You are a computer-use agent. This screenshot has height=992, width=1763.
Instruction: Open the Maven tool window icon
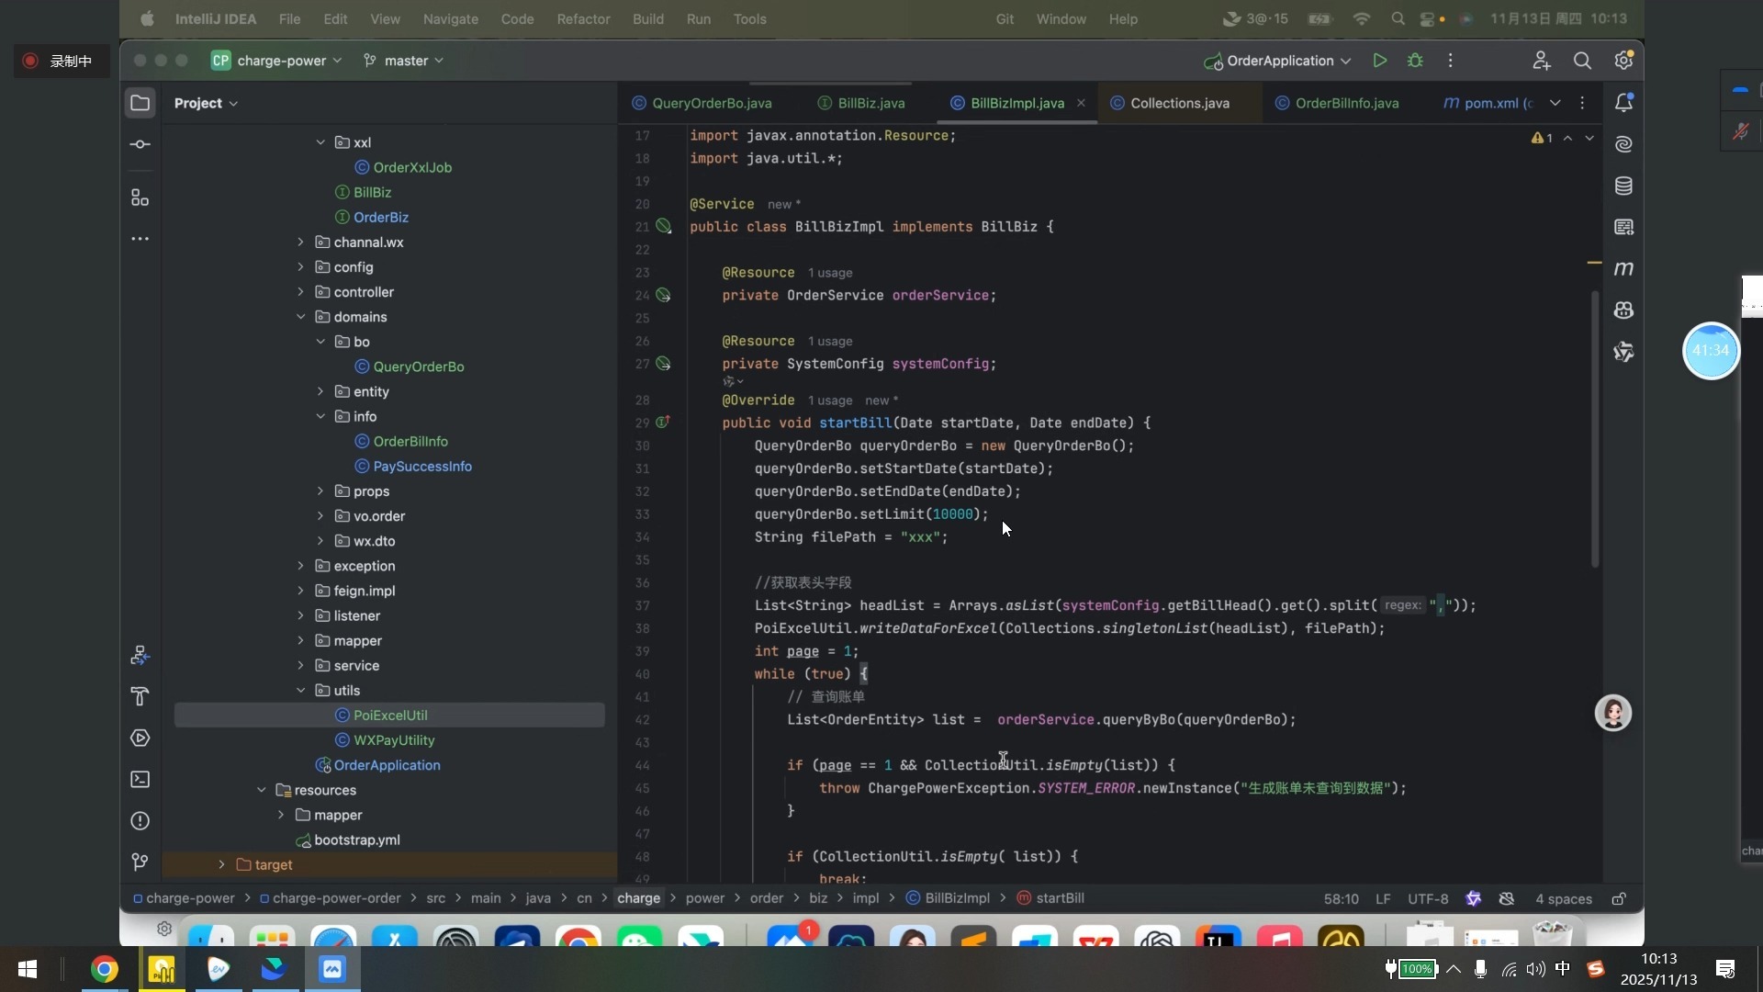[x=1623, y=269]
